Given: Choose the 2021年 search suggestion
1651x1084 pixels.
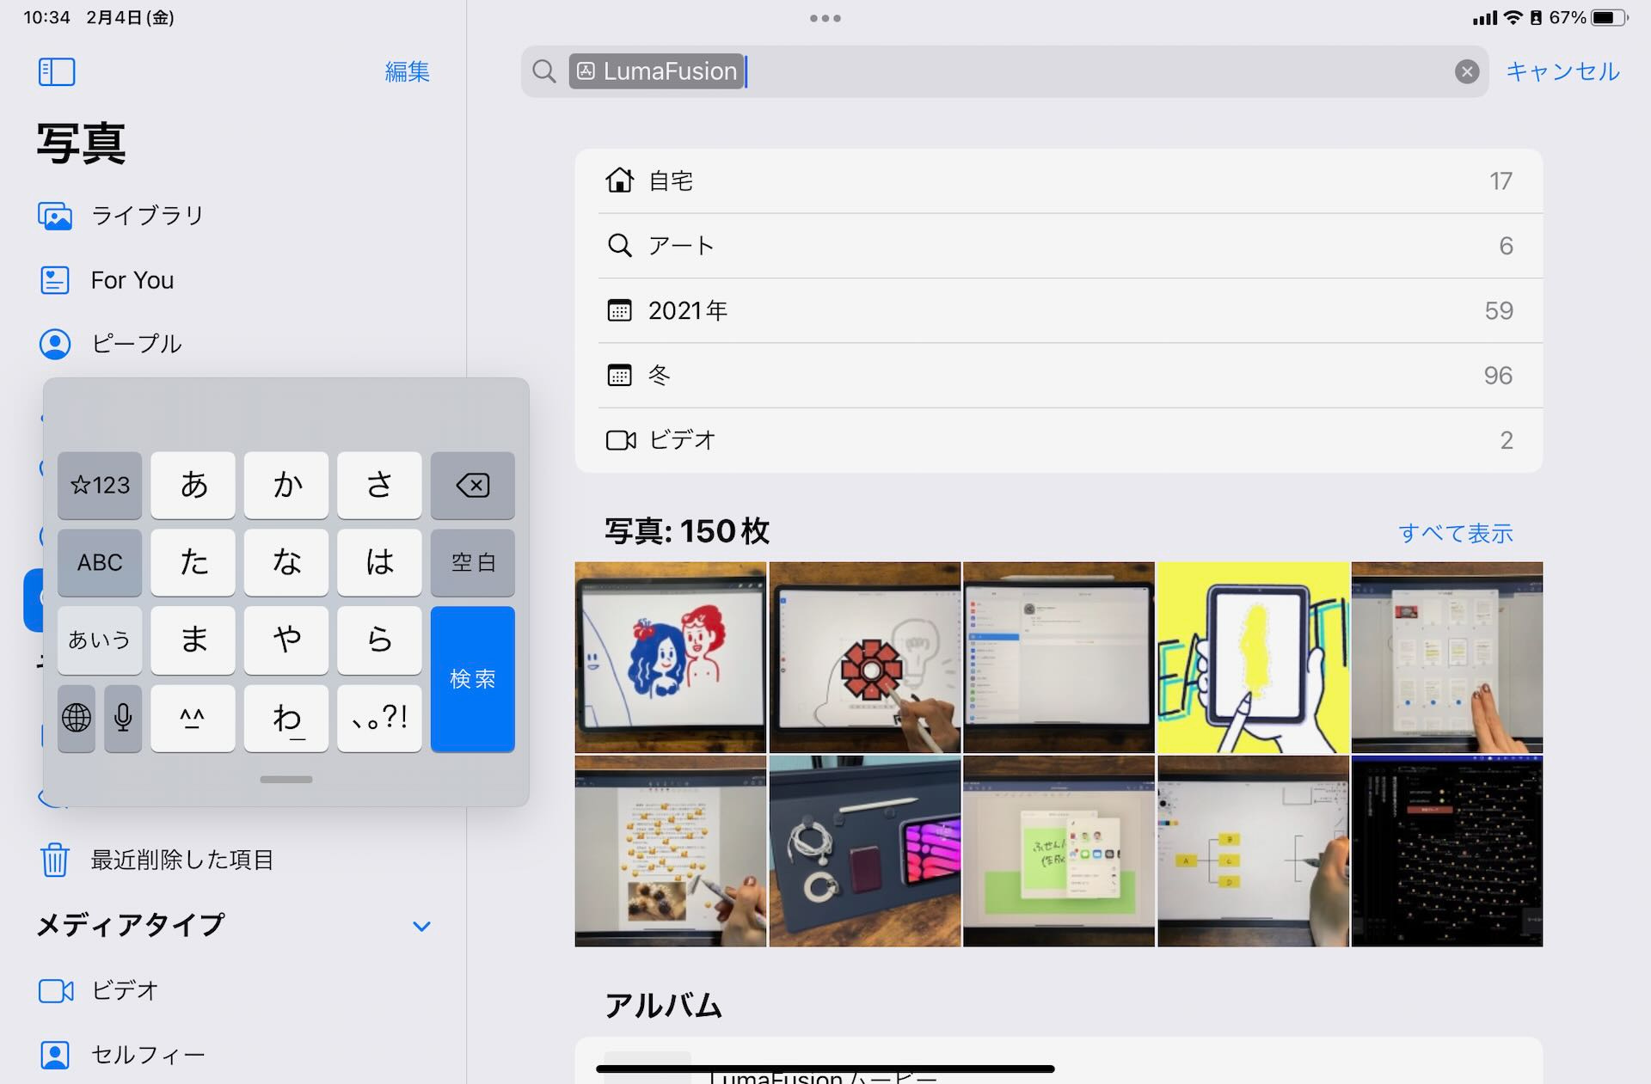Looking at the screenshot, I should (x=1058, y=310).
